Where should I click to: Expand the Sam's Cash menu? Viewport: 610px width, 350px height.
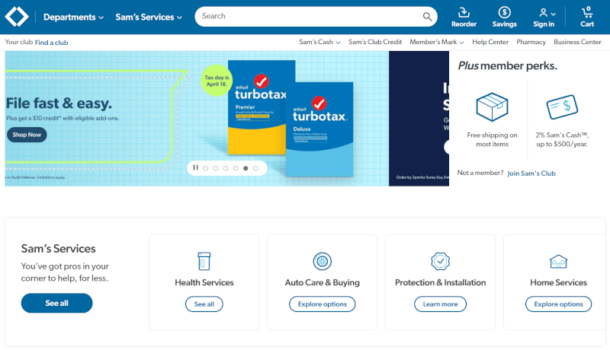[x=319, y=42]
